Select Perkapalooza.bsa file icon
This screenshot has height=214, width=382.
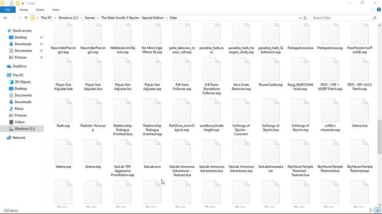pos(301,34)
